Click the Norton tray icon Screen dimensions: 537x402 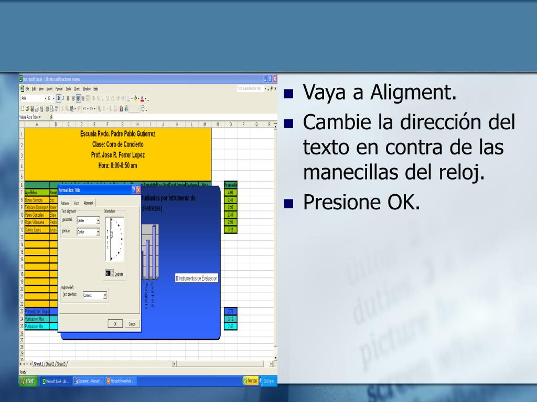[250, 381]
